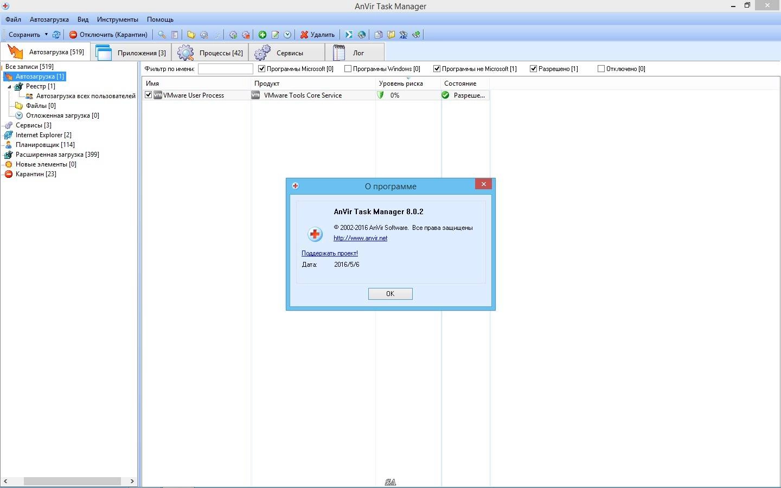
Task: Open the http://www.anvir.net link
Action: (x=361, y=238)
